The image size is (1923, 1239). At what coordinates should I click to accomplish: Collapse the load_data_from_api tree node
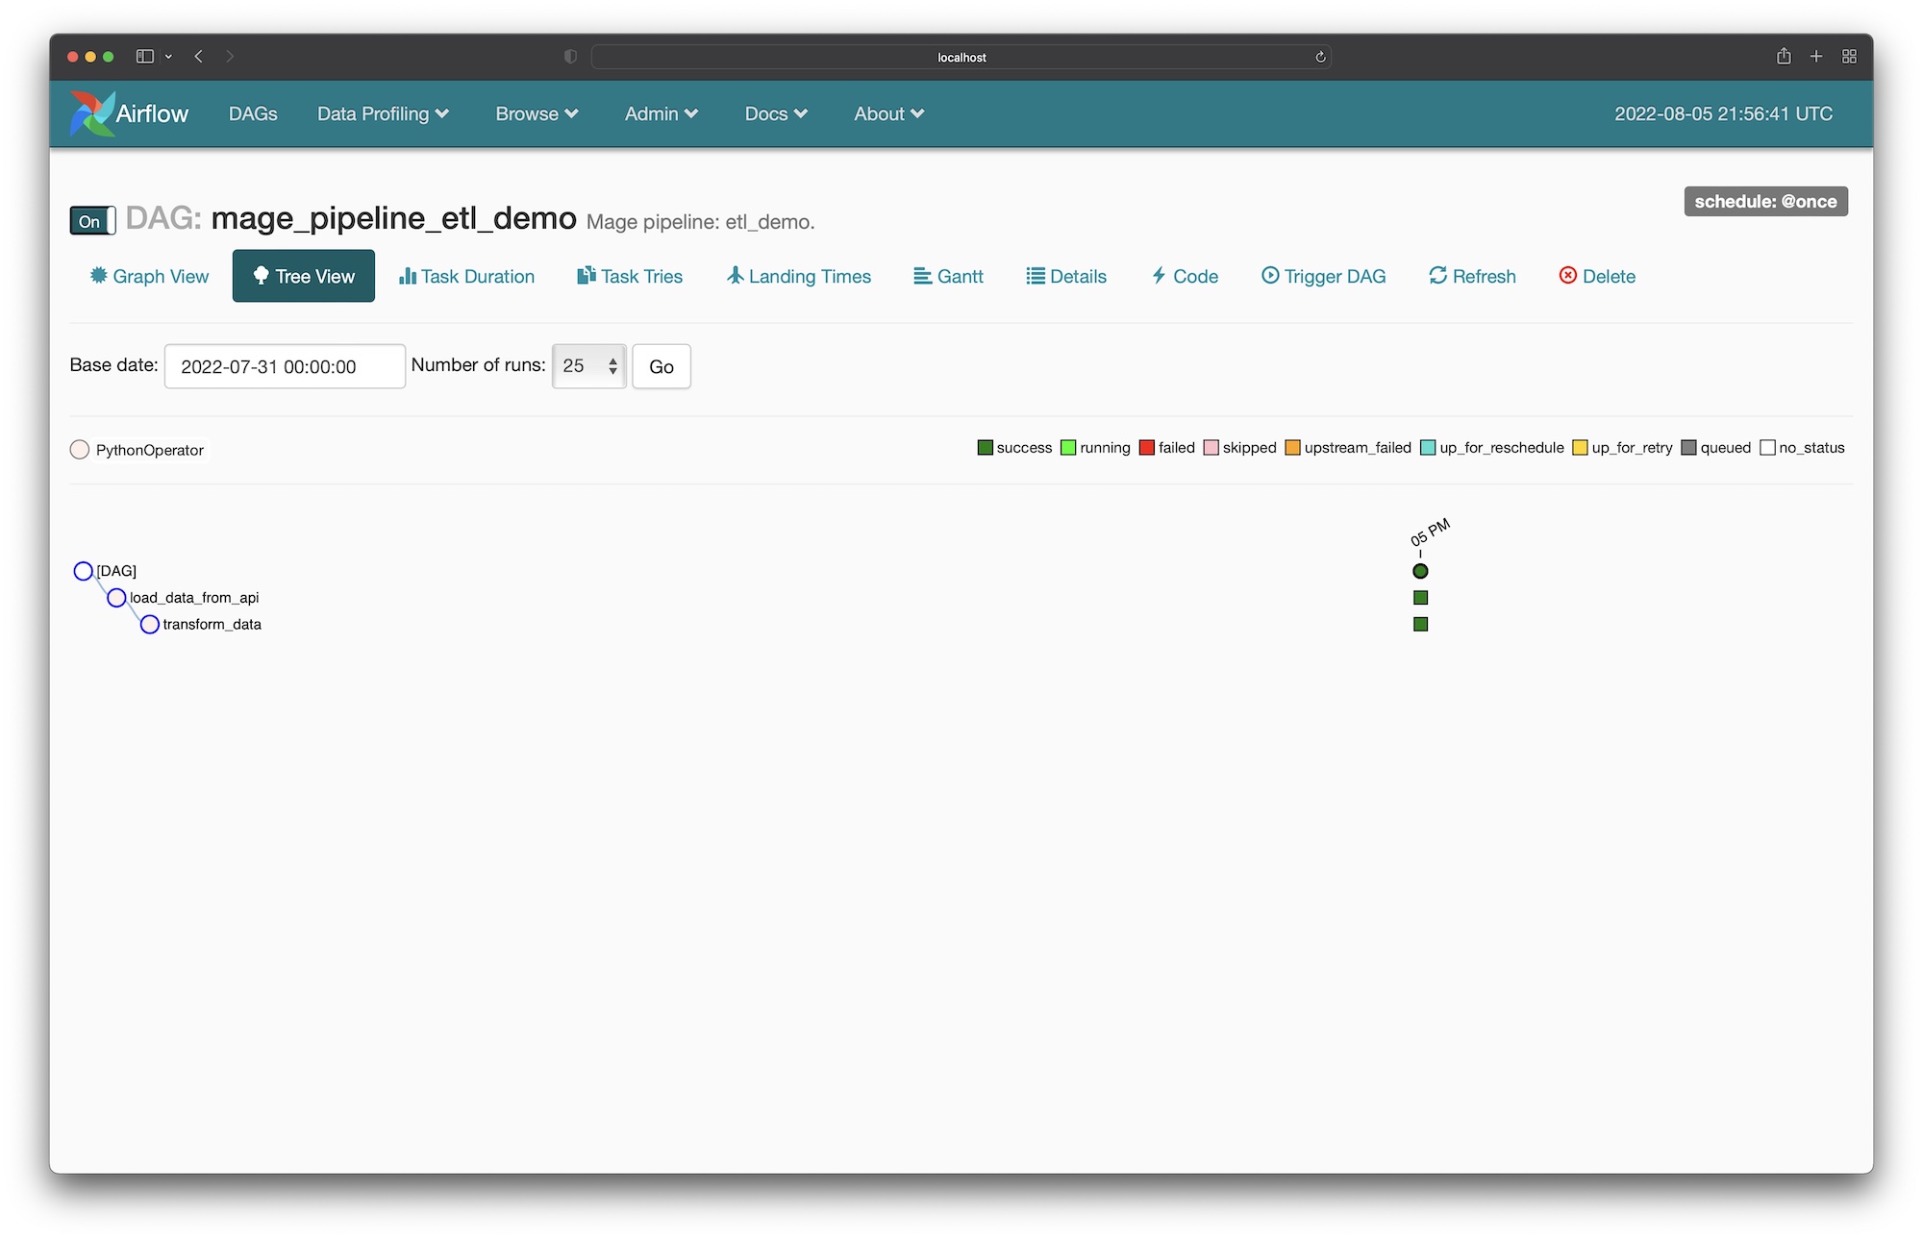coord(116,598)
